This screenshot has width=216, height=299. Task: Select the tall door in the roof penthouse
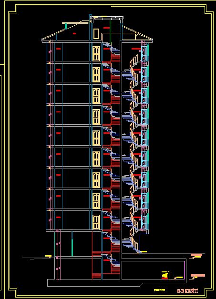pyautogui.click(x=96, y=34)
